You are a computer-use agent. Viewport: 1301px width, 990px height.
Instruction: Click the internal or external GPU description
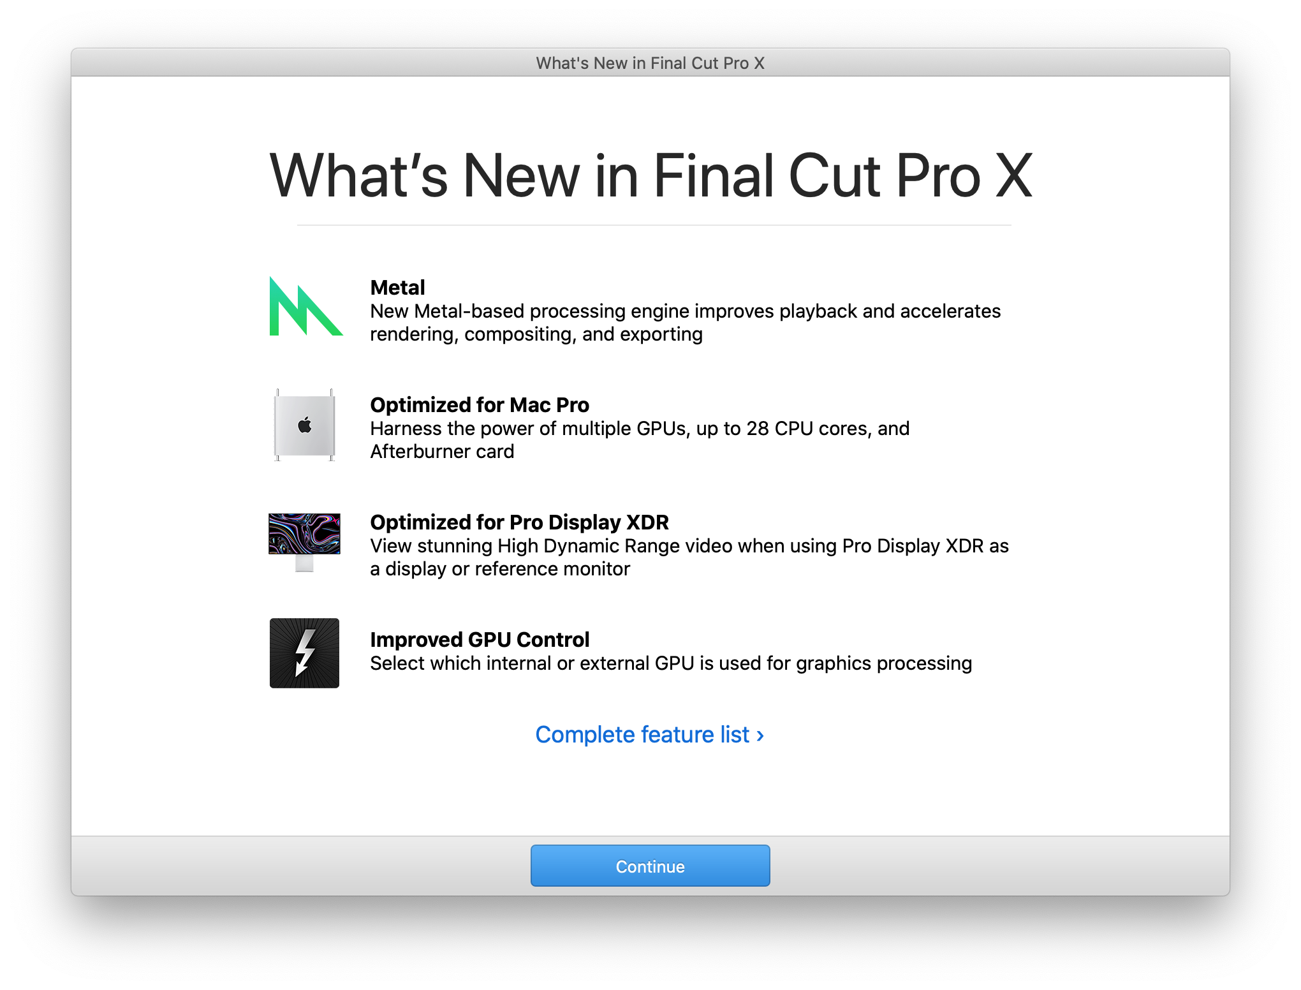671,663
